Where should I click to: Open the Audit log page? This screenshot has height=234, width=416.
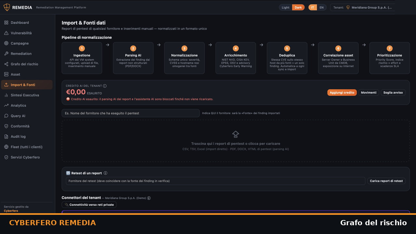[x=27, y=137]
